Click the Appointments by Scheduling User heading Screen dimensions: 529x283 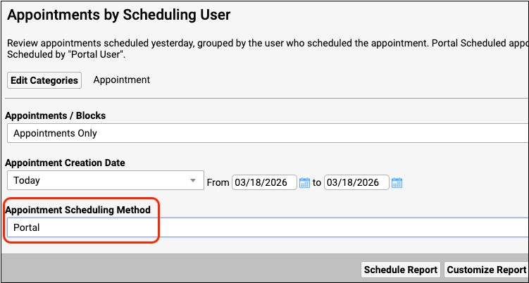118,14
